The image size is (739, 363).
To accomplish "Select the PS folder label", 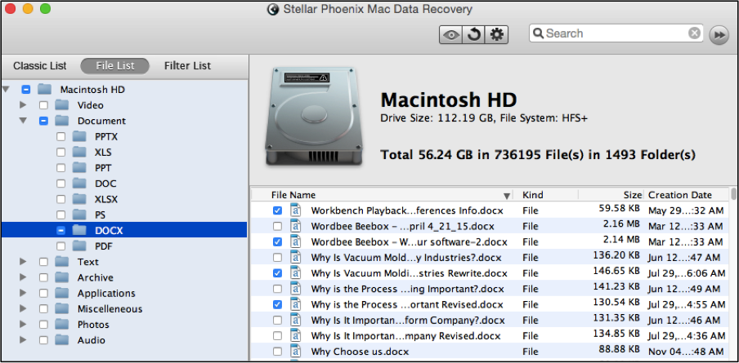I will coord(100,215).
